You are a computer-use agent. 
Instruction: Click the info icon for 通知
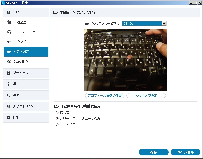[x=9, y=84]
